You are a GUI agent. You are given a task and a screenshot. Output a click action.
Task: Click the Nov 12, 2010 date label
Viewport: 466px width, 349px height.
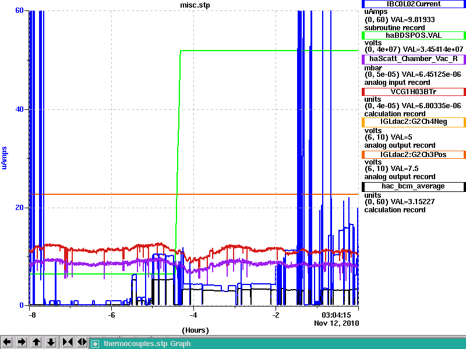337,323
